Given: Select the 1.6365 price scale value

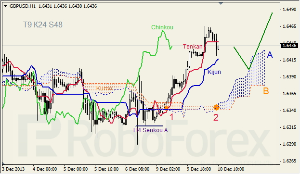Looking at the screenshot, I should (289, 94).
